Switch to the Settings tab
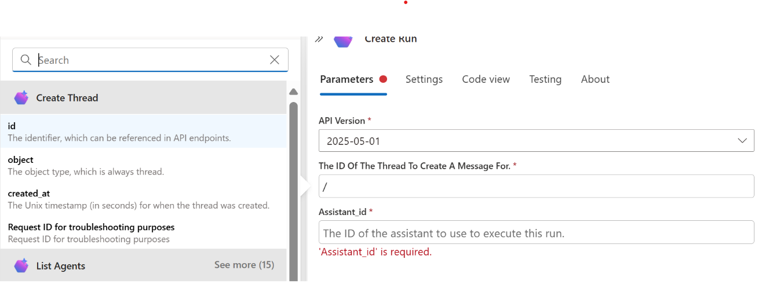The height and width of the screenshot is (284, 762). pyautogui.click(x=424, y=79)
